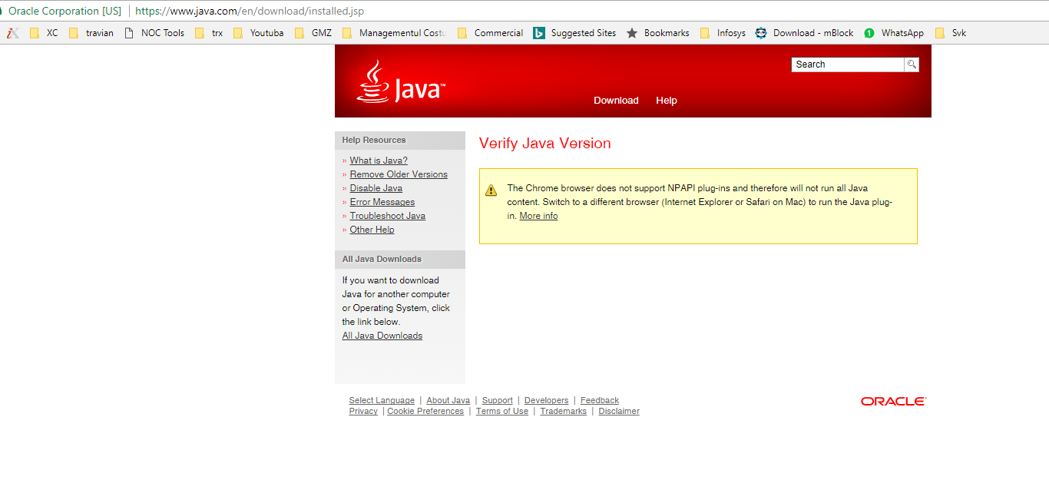Open the travian bookmarks folder
The height and width of the screenshot is (480, 1049).
click(x=91, y=33)
